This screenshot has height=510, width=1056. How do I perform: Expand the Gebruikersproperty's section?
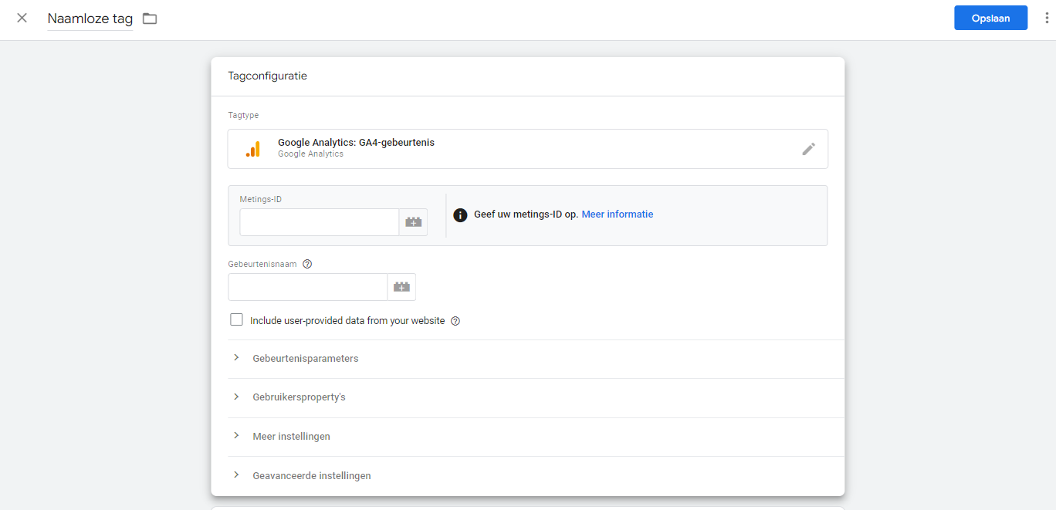536,397
